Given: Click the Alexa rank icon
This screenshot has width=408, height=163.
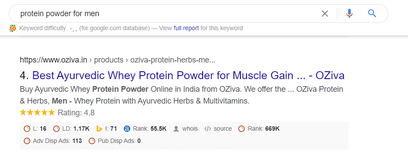Looking at the screenshot, I should [127, 128].
